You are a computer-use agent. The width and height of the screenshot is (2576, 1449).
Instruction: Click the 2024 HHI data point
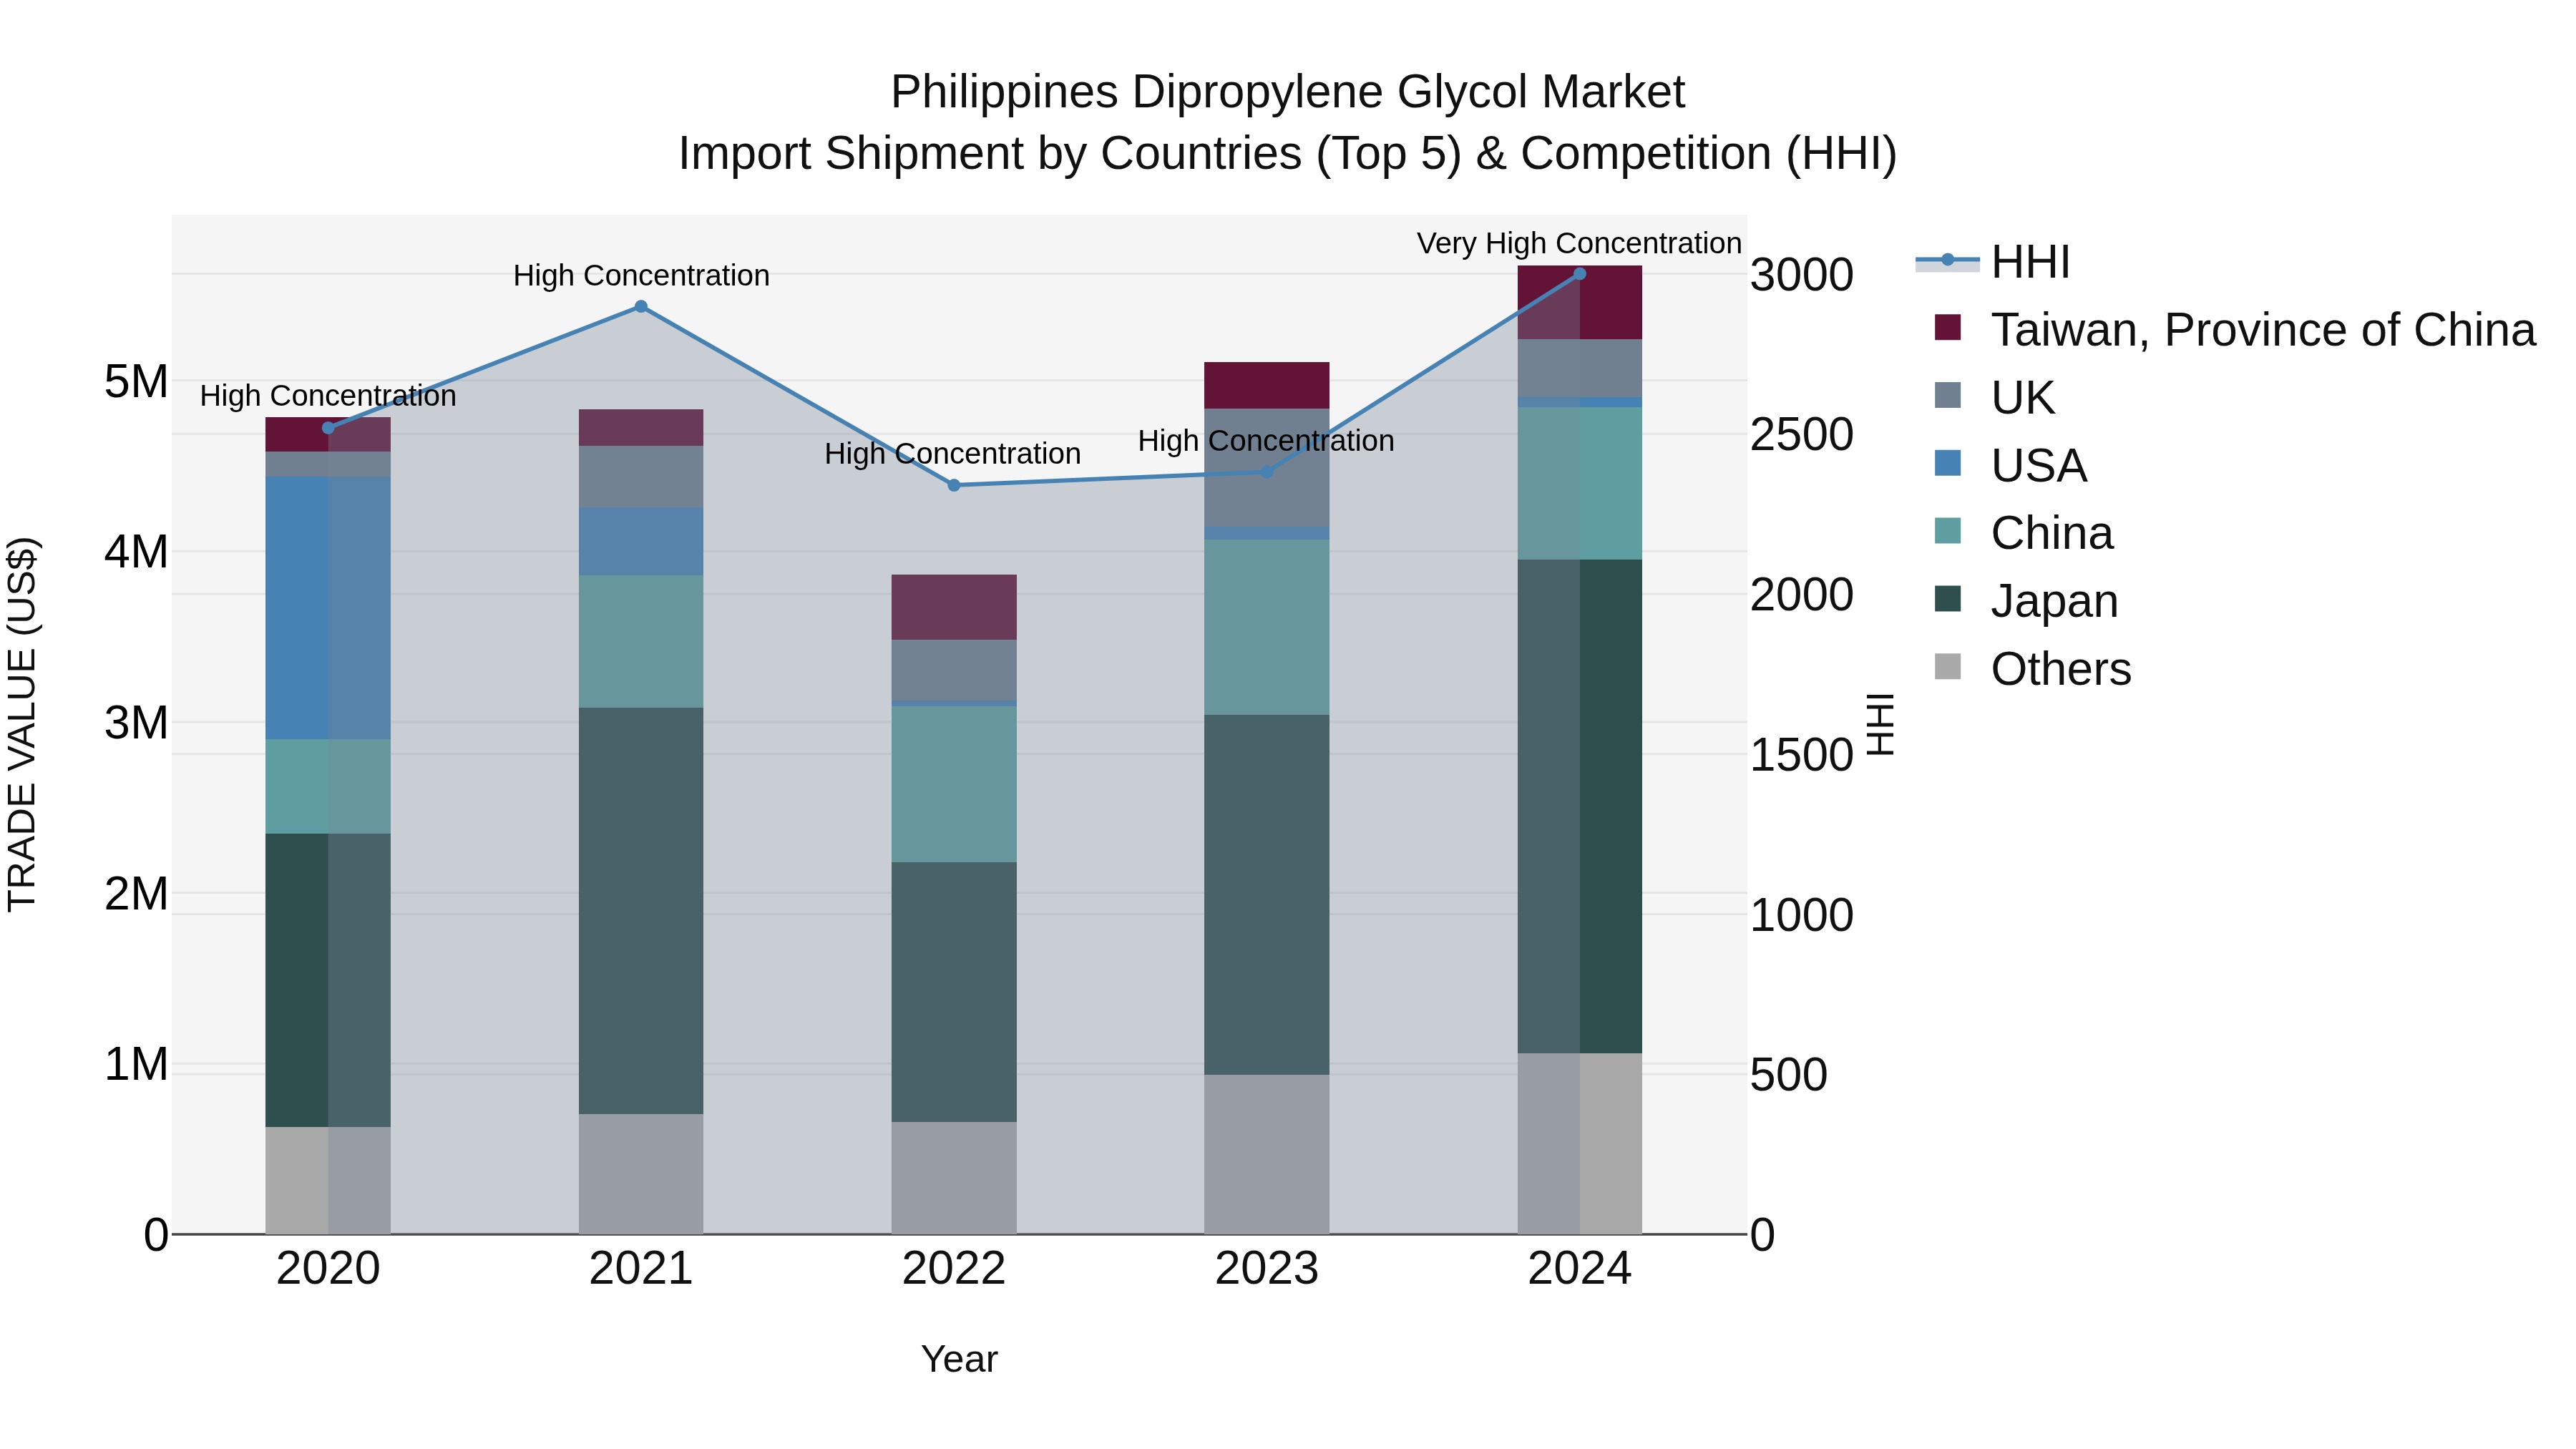1580,274
